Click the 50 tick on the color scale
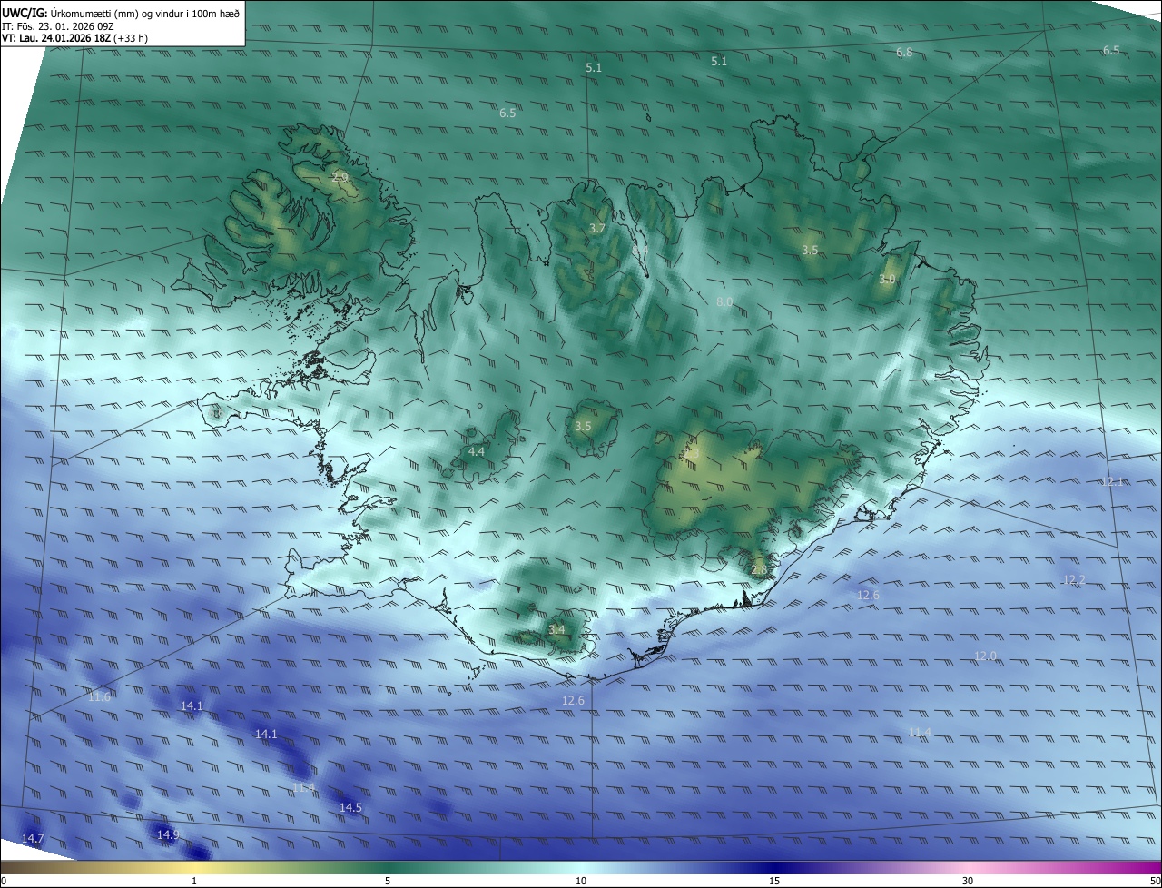The image size is (1162, 888). [x=1155, y=881]
